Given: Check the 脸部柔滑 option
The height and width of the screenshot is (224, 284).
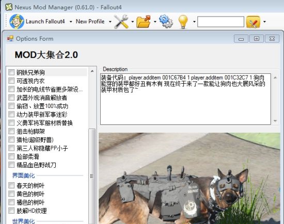Looking at the screenshot, I should tap(11, 156).
